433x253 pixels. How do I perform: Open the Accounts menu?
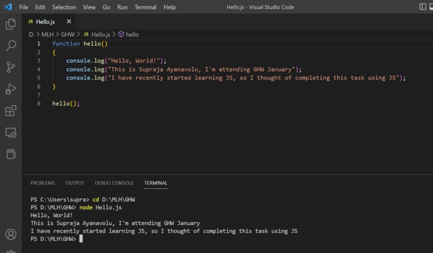11,234
